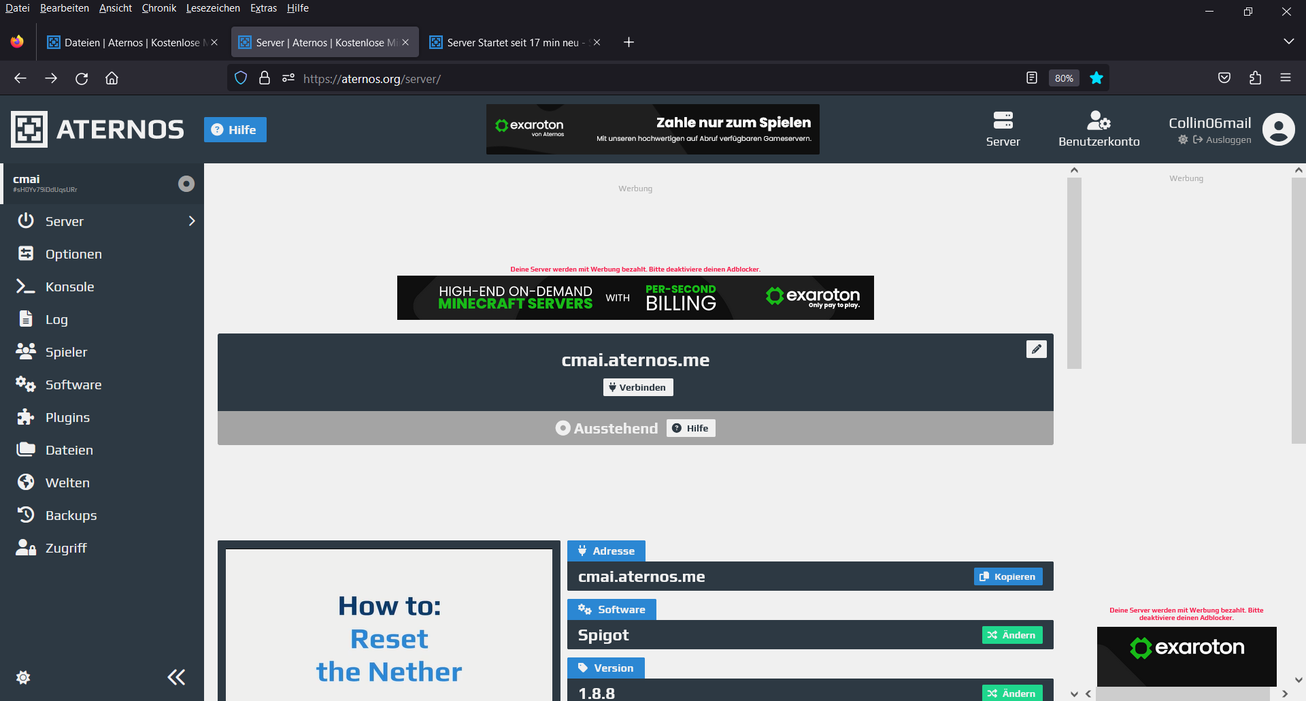Open the per-second billing banner ad

[635, 297]
